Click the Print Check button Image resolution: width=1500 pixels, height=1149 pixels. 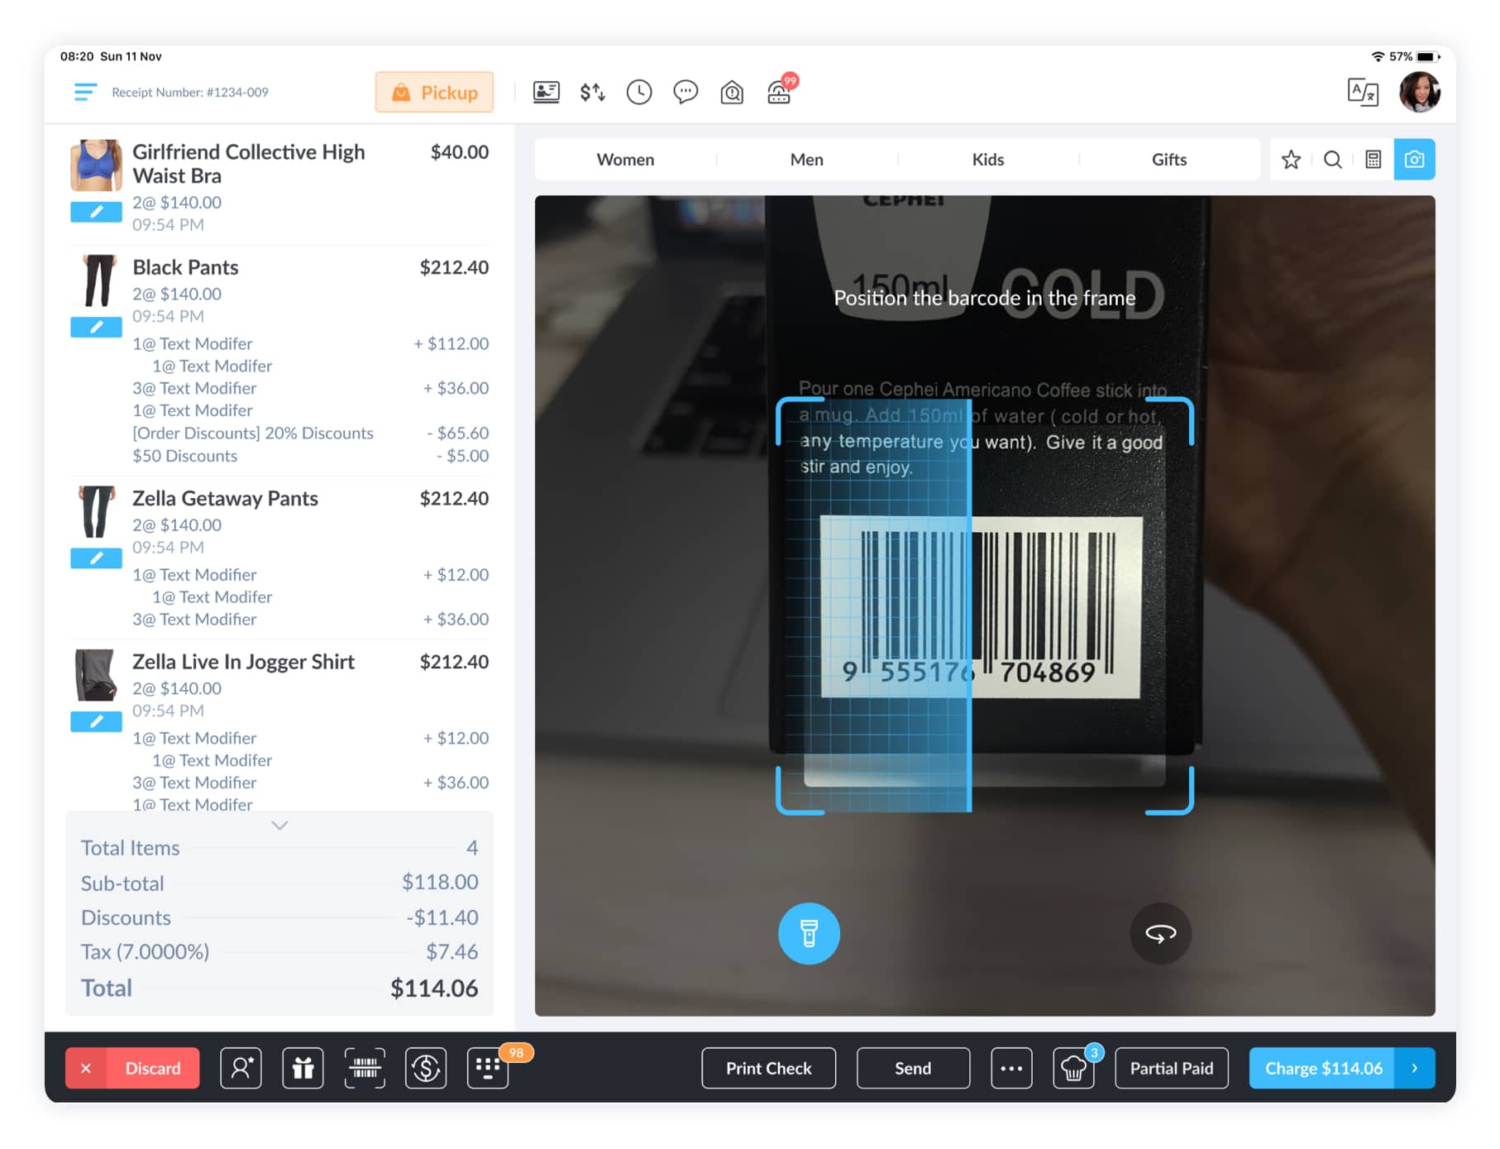point(767,1068)
